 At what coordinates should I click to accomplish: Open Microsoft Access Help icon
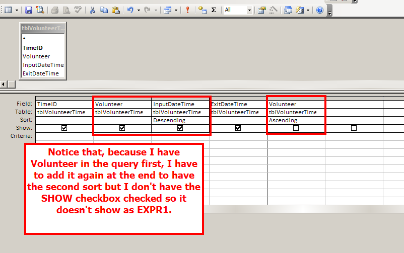[x=320, y=10]
